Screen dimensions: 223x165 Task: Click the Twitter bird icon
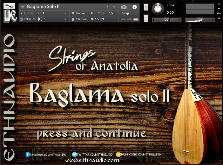(74, 154)
